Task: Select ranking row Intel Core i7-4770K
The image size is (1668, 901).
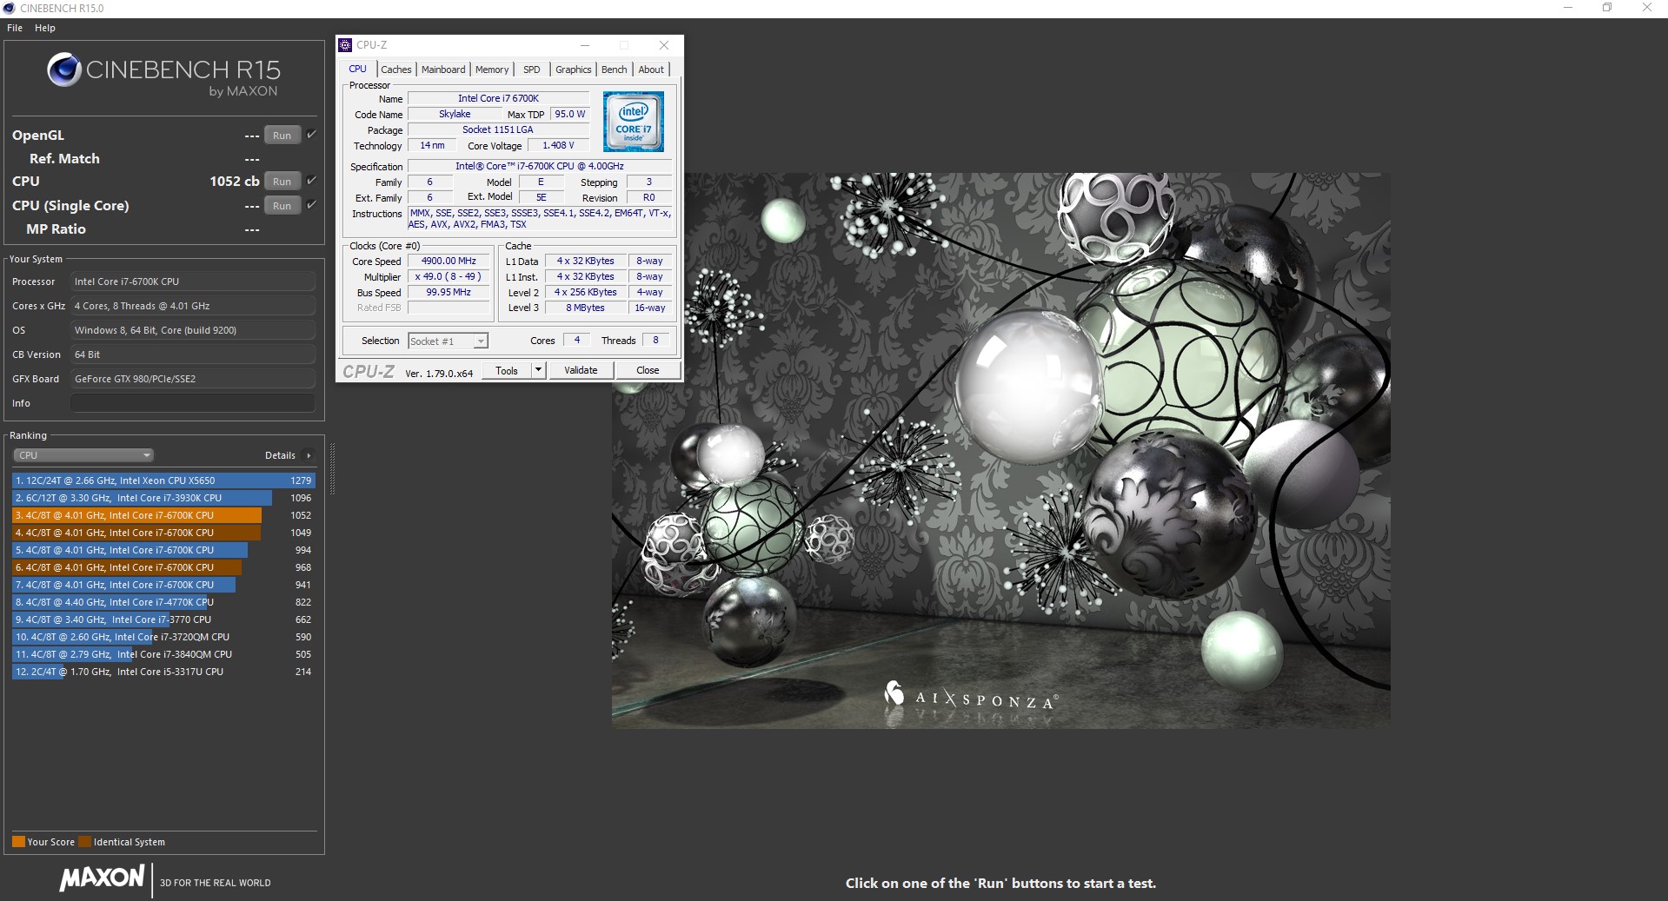Action: 163,602
